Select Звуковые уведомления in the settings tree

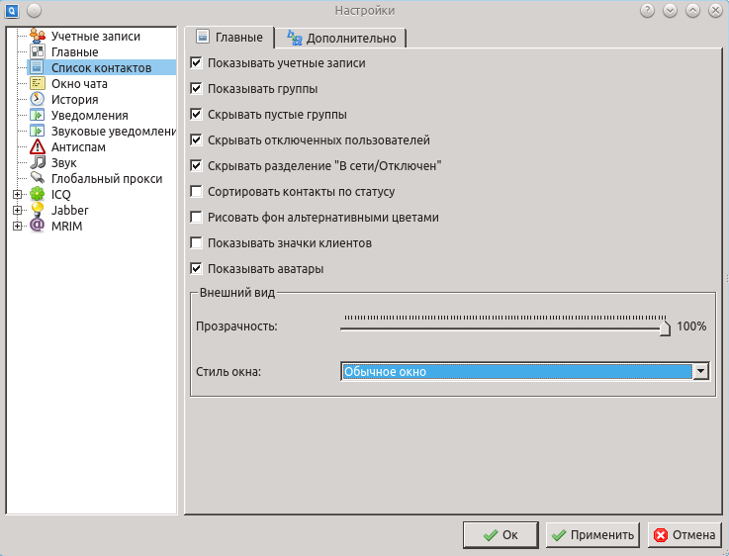tap(105, 132)
